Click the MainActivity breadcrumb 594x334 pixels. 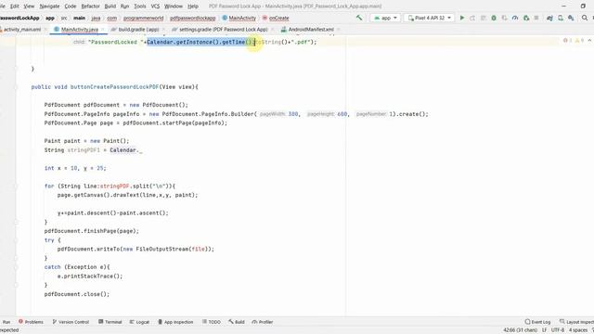pos(239,18)
